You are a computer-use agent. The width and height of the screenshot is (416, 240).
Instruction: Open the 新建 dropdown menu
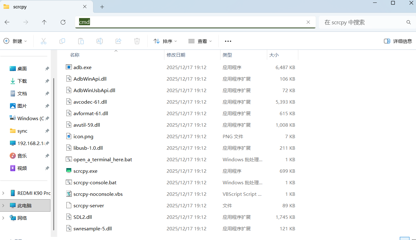click(15, 41)
